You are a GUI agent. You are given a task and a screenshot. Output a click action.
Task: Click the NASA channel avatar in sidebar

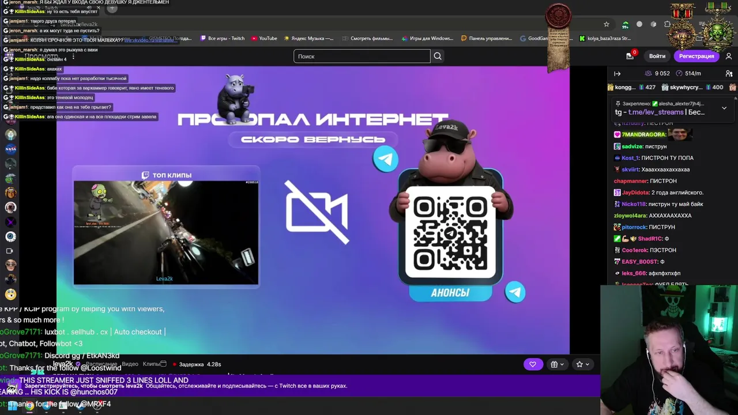(10, 149)
